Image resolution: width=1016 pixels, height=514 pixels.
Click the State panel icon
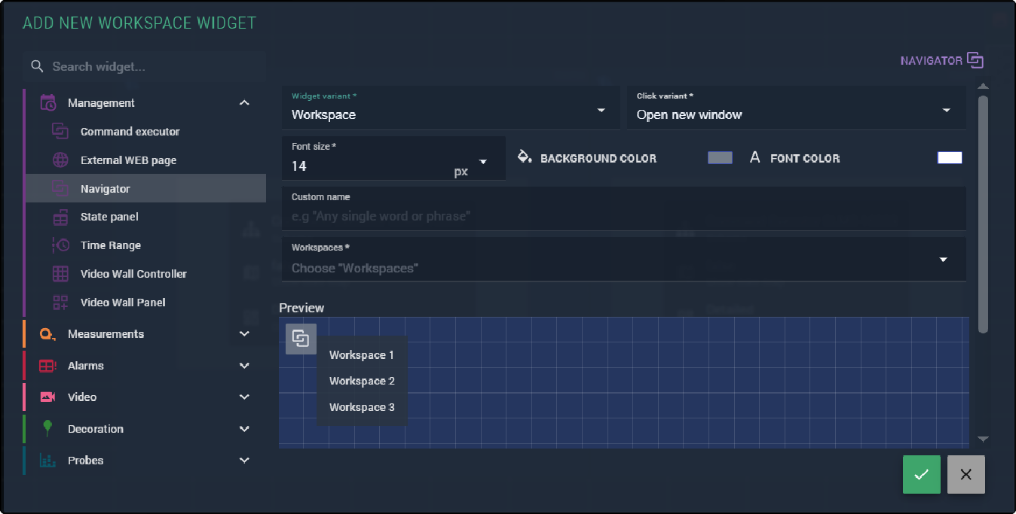[x=60, y=217]
